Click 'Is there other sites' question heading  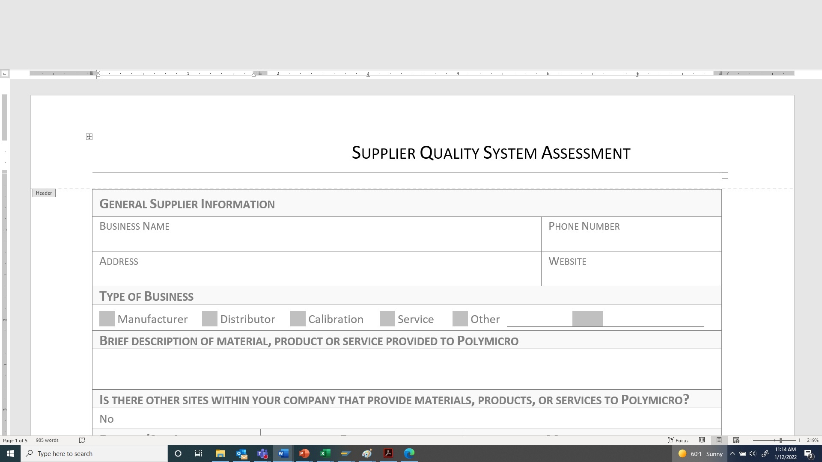tap(394, 400)
